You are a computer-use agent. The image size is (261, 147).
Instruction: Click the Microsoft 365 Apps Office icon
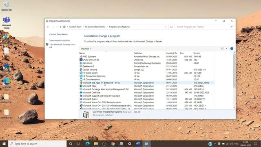81,82
